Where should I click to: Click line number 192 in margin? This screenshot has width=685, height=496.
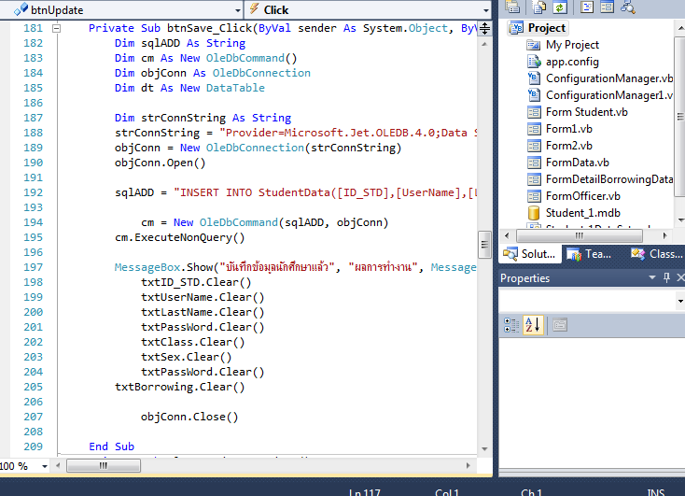(x=34, y=192)
